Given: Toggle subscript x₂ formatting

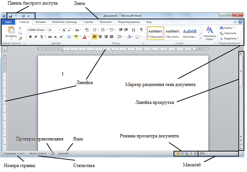Looking at the screenshot, I should 55,37.
